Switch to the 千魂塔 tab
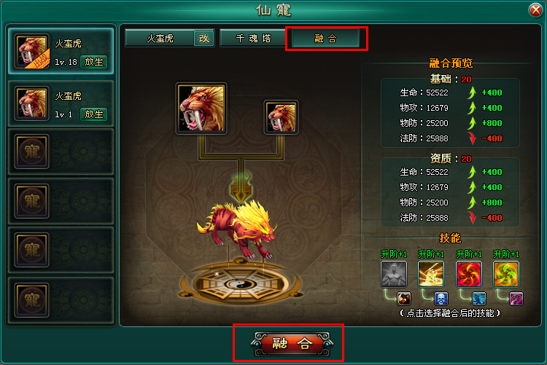The height and width of the screenshot is (365, 547). coord(253,39)
